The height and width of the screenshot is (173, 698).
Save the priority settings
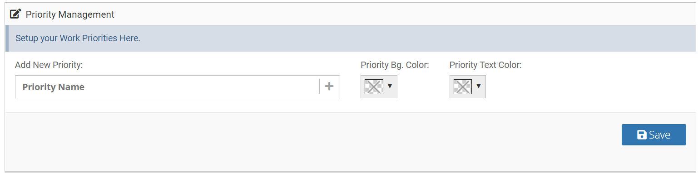[x=653, y=135]
